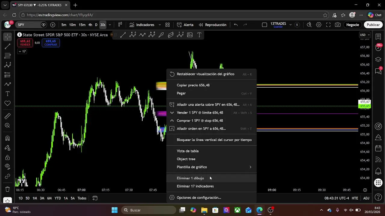Open the object tree layers icon
385x216 pixels.
coord(378,59)
